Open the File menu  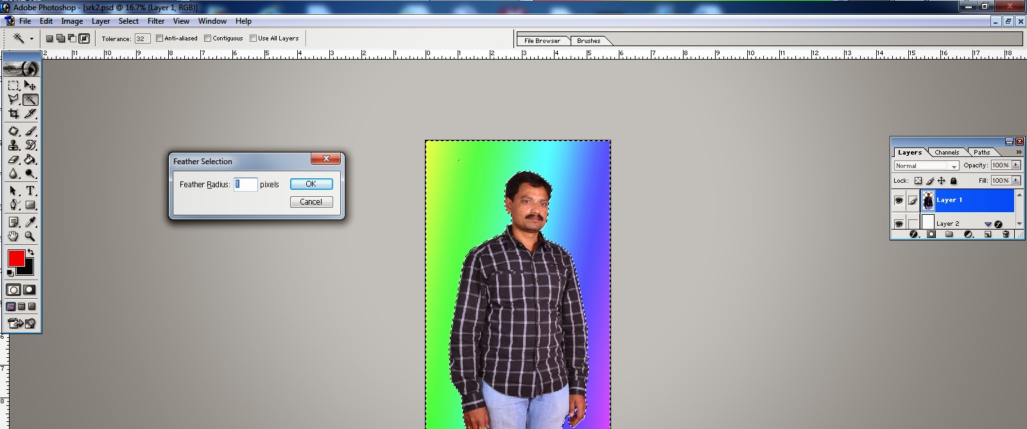[25, 21]
